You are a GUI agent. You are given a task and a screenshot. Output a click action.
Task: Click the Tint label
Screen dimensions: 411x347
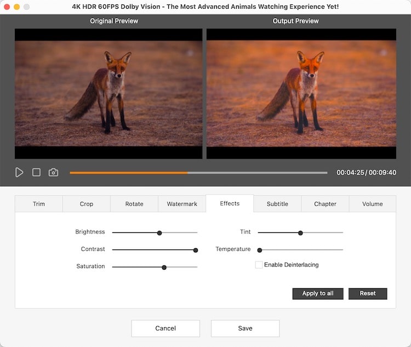tap(245, 232)
